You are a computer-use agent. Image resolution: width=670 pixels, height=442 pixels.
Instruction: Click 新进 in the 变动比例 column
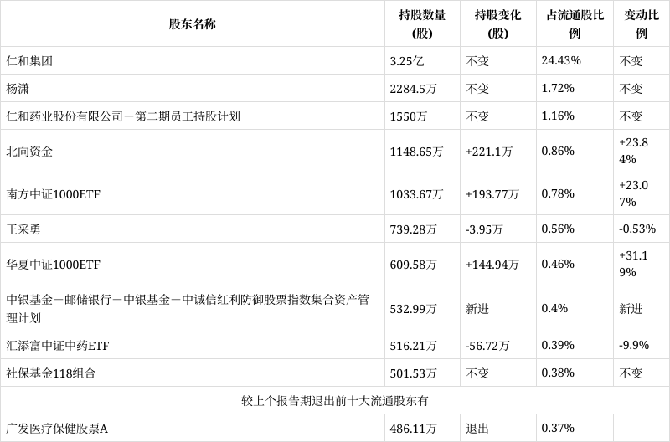(631, 309)
